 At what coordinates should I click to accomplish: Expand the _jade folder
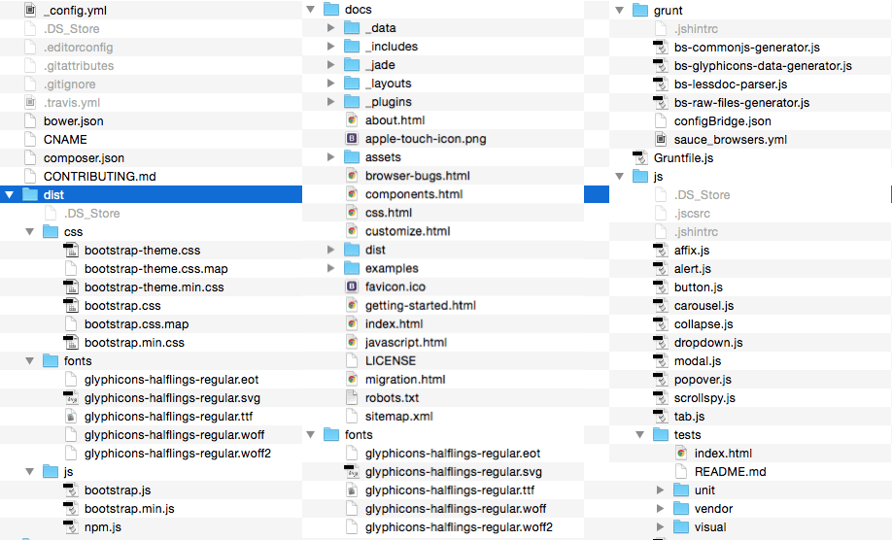click(330, 65)
